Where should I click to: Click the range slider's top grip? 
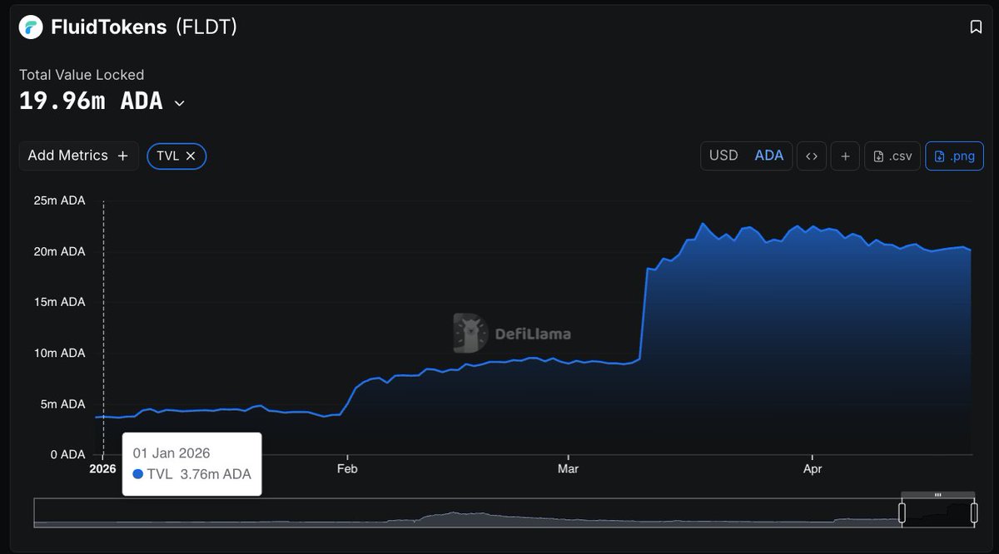click(x=938, y=495)
